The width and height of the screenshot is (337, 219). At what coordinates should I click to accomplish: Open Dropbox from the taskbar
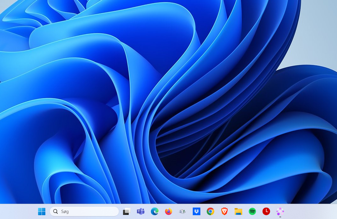[x=197, y=211]
